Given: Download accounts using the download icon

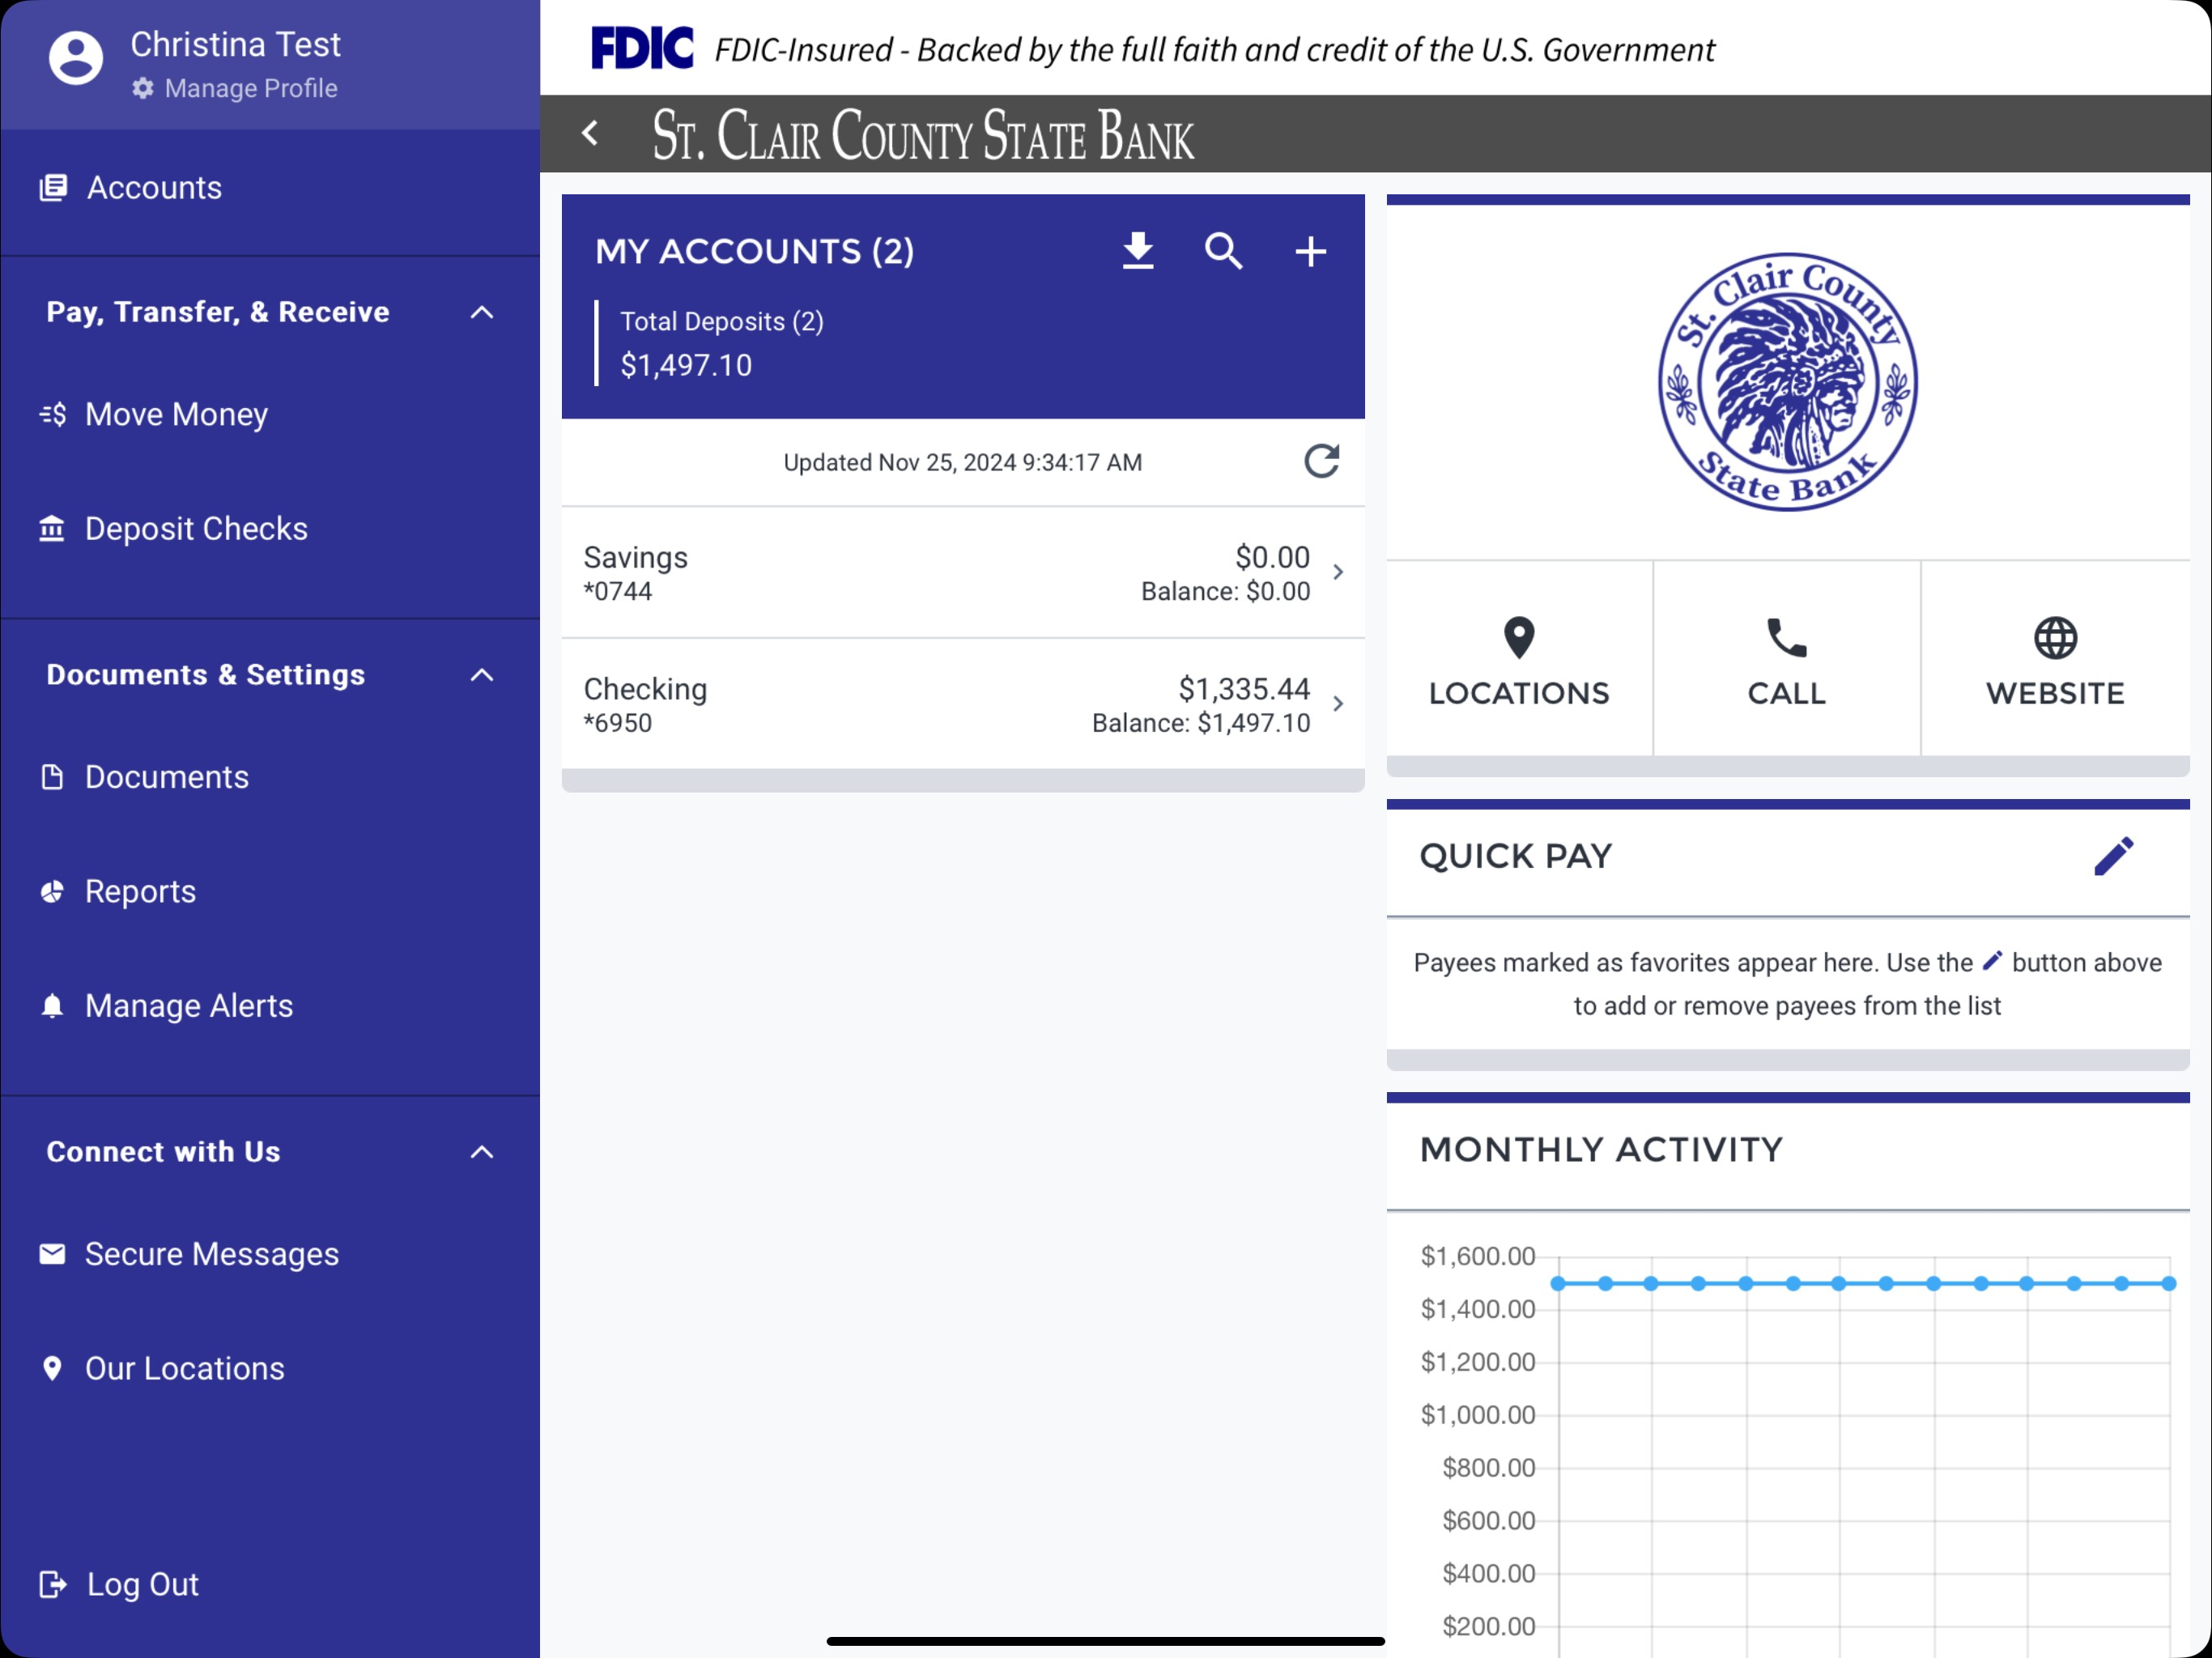Looking at the screenshot, I should (1138, 251).
